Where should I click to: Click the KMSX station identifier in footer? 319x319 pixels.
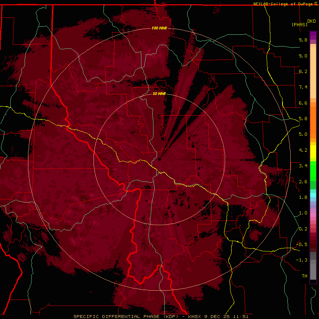tap(195, 317)
